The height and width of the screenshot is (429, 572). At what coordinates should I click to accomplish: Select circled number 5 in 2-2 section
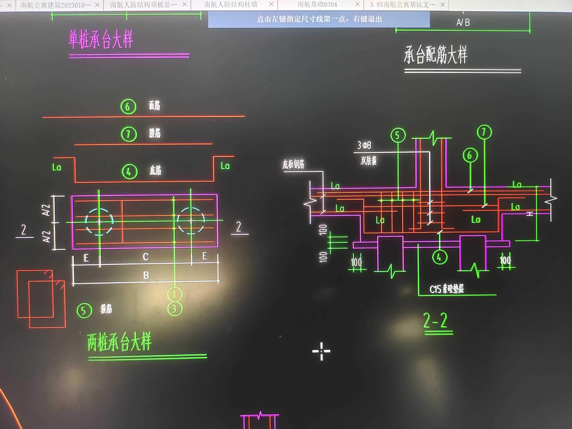pos(398,135)
